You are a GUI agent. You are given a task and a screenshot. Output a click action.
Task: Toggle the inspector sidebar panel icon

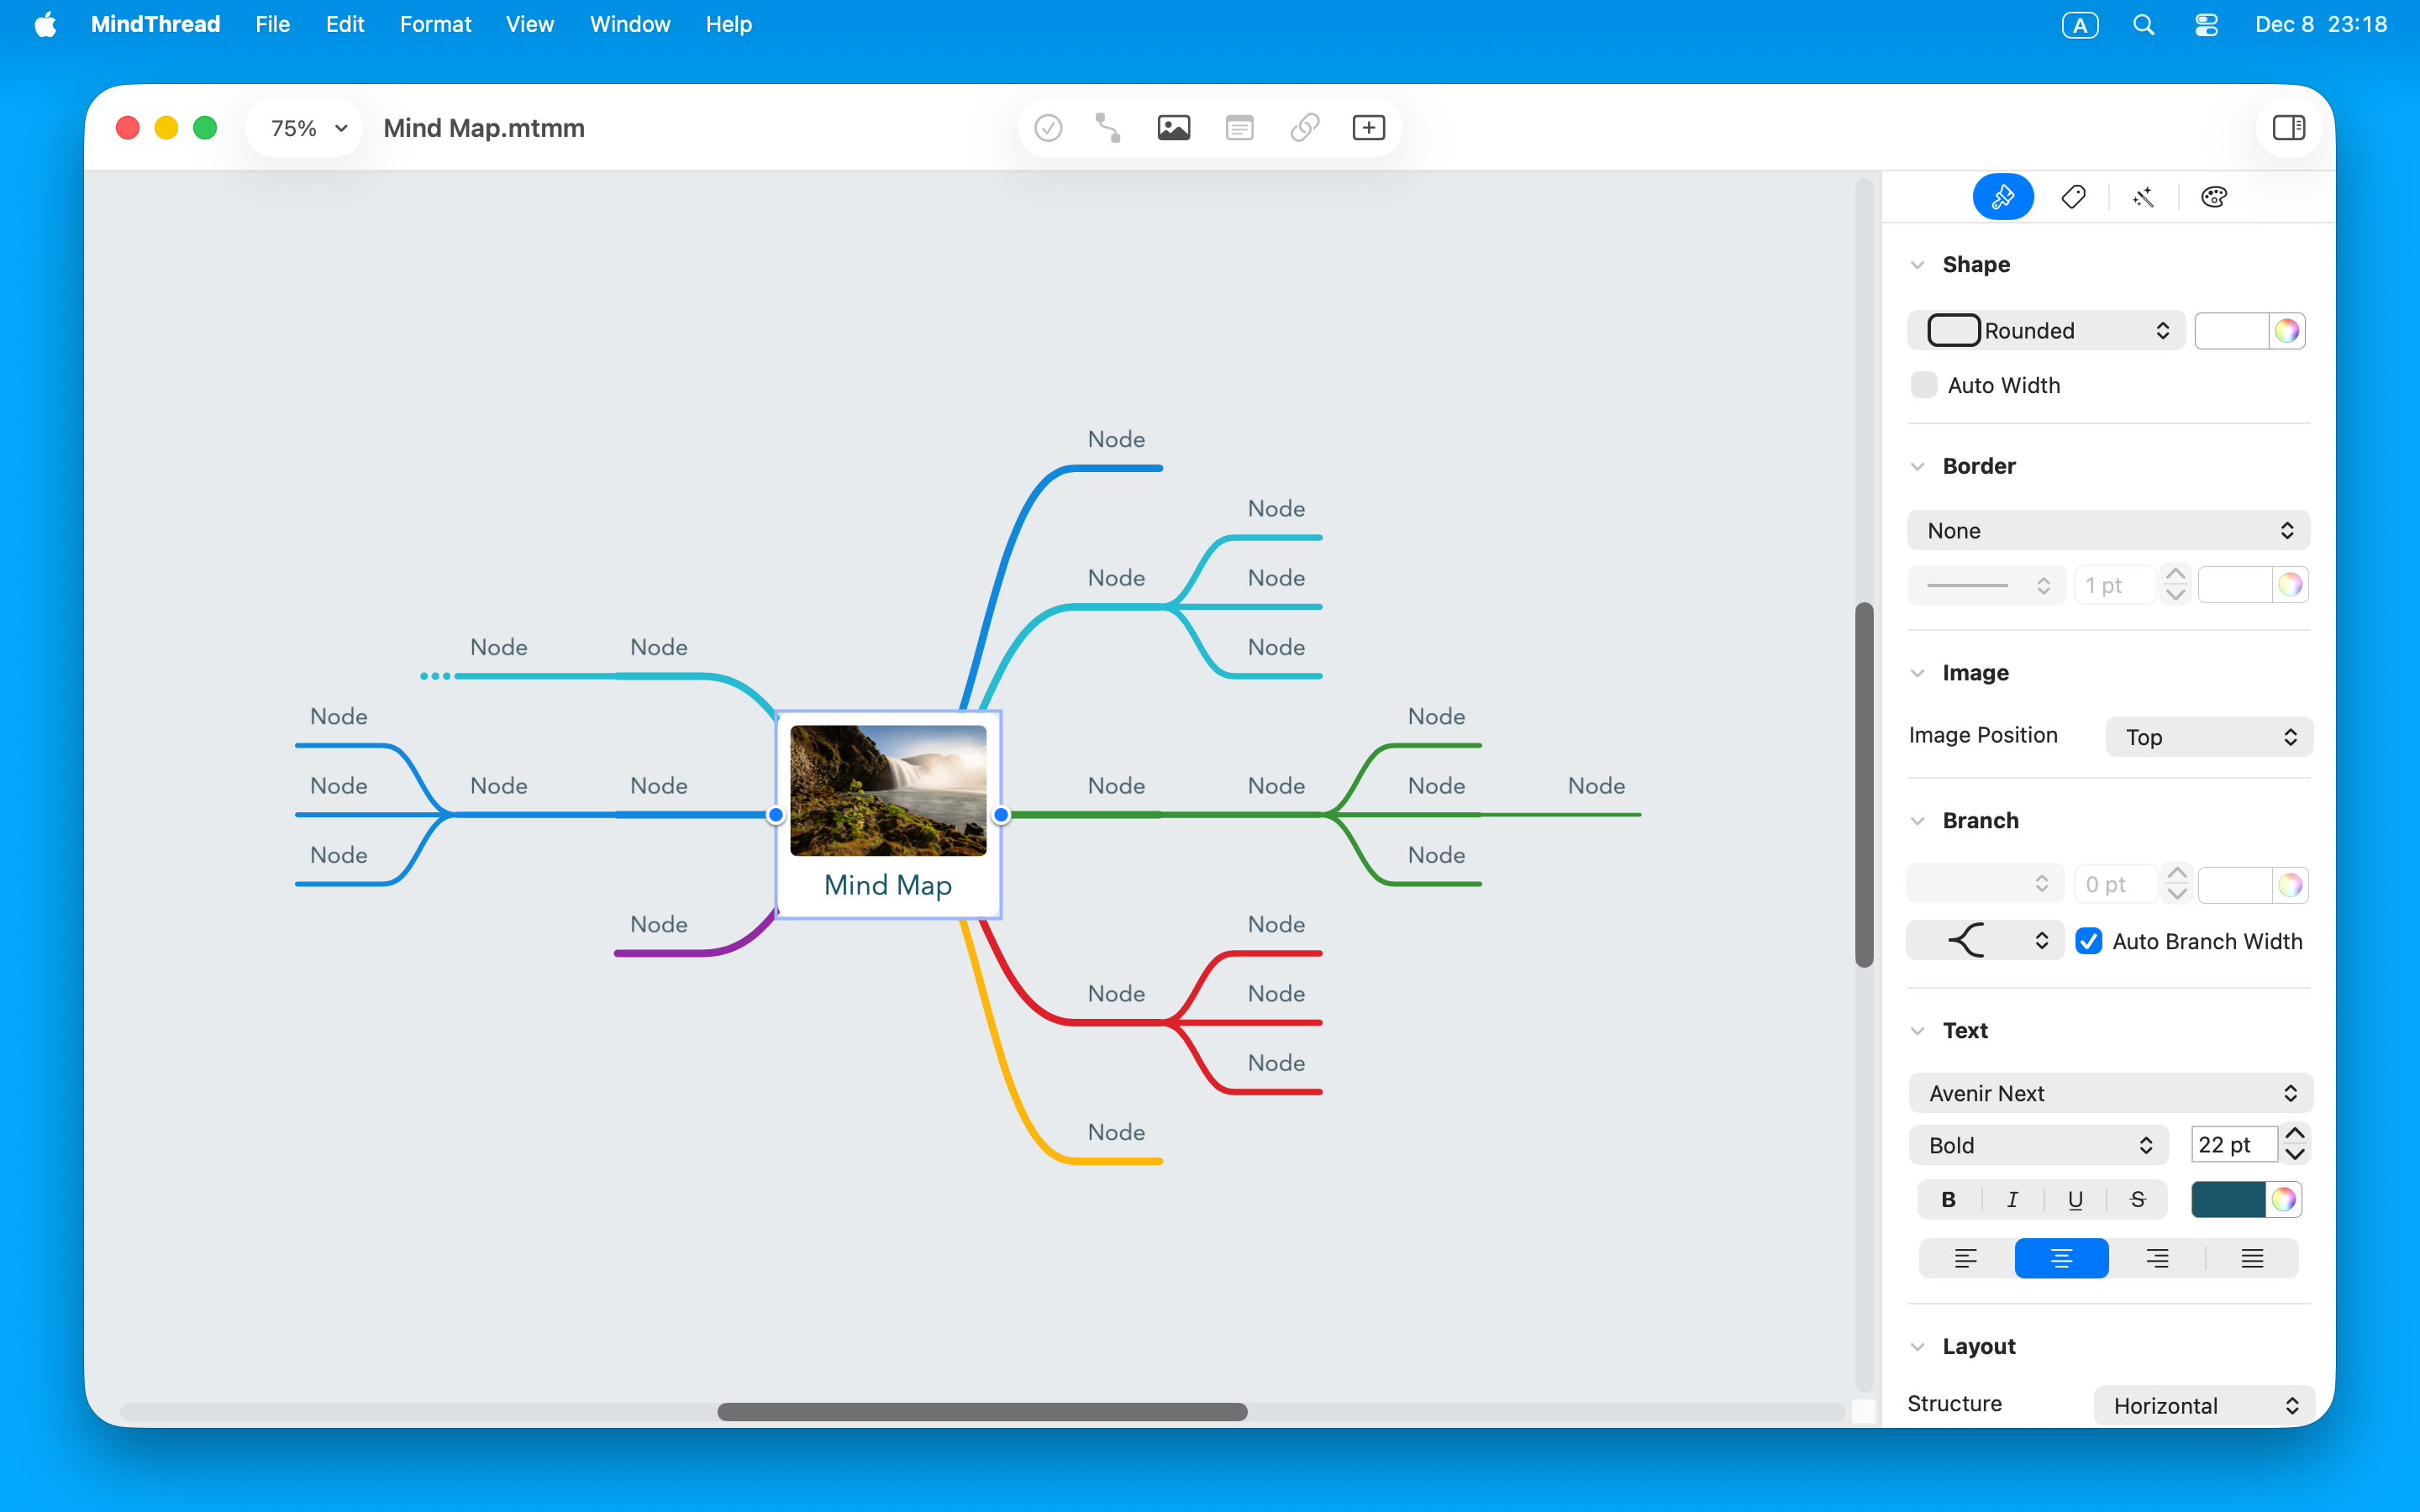pyautogui.click(x=2288, y=128)
